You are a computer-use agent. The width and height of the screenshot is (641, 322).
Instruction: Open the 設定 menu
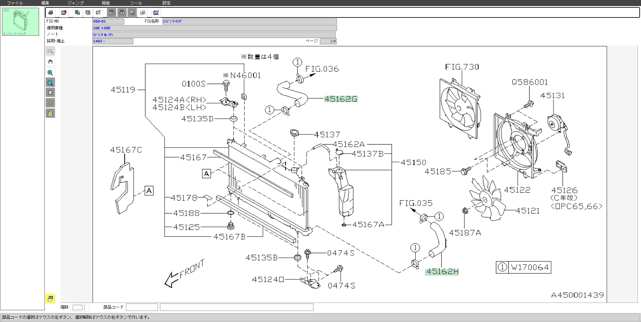coord(166,3)
